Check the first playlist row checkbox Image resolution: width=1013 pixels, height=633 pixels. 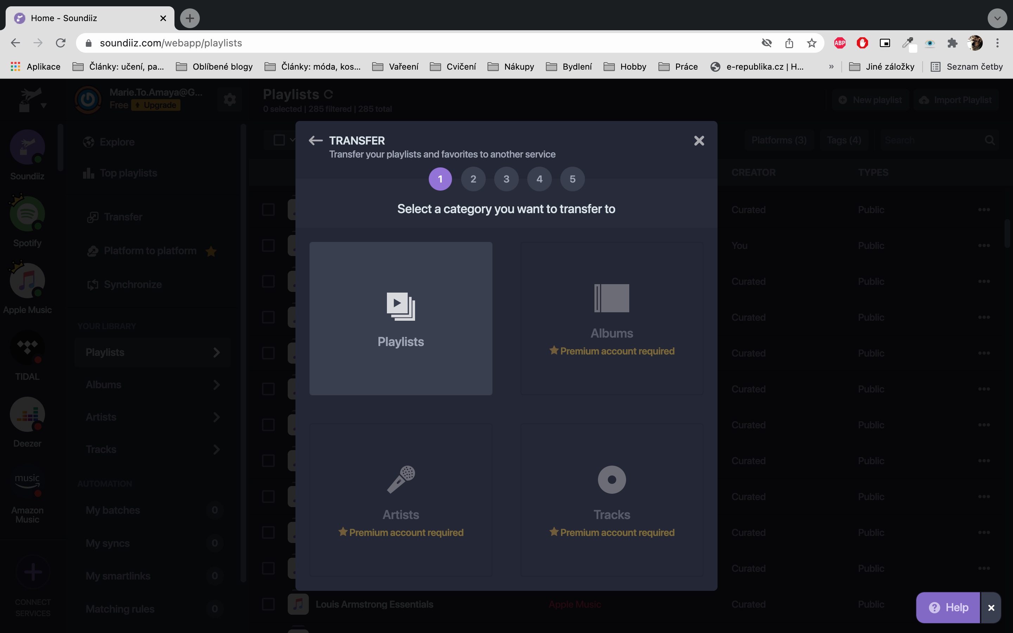268,209
